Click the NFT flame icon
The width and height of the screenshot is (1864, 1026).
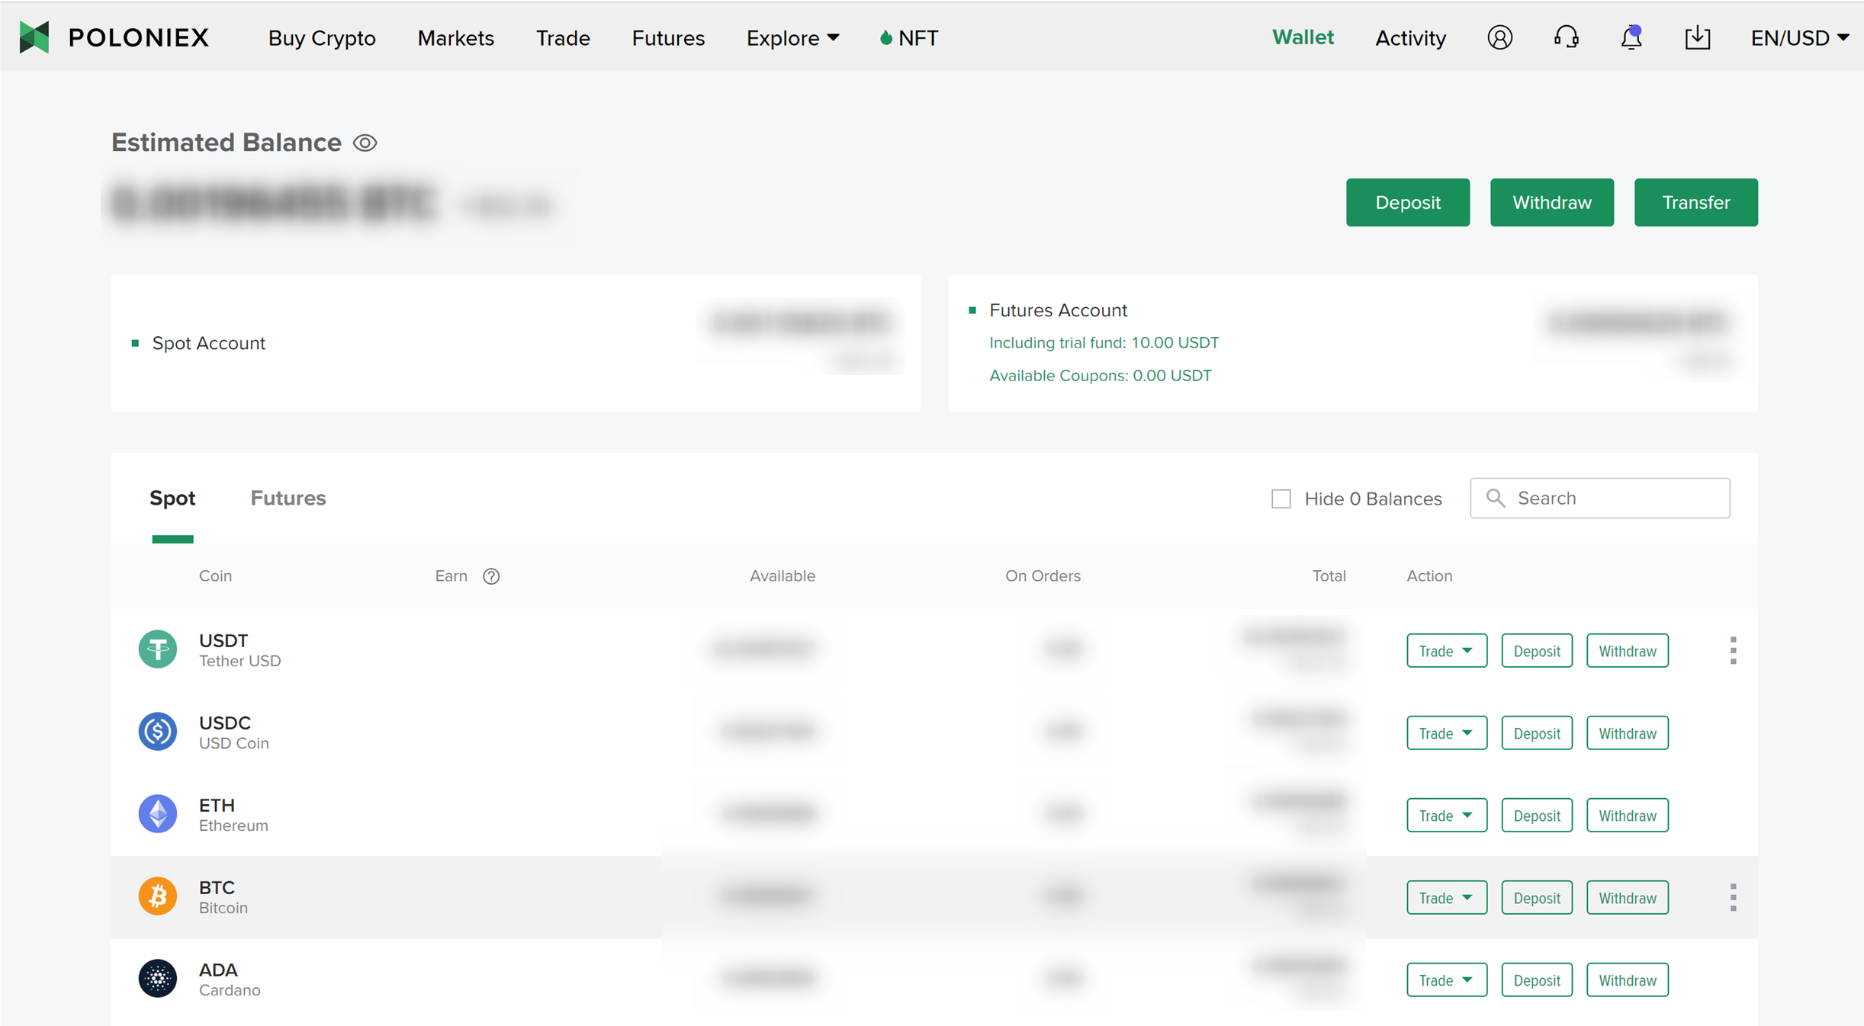pos(885,37)
